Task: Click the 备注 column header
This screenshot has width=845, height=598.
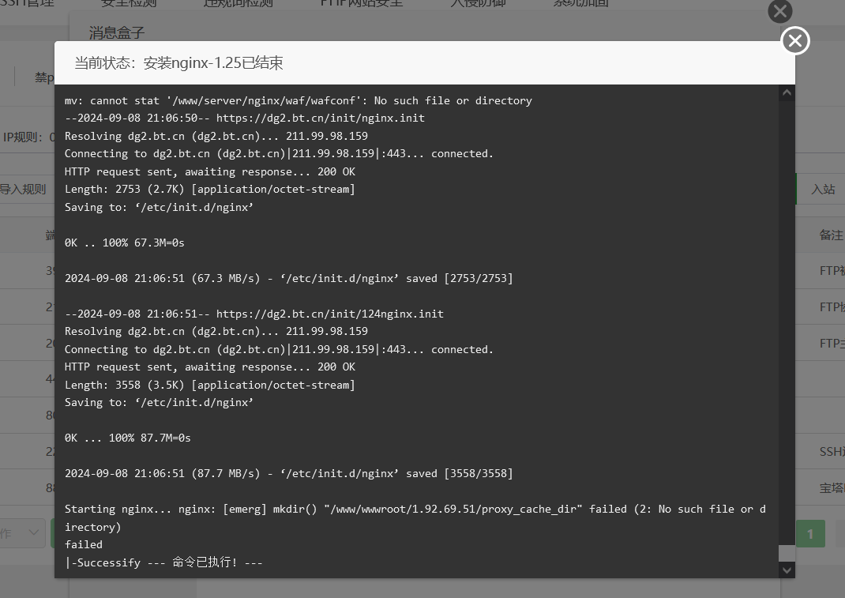Action: pyautogui.click(x=831, y=235)
